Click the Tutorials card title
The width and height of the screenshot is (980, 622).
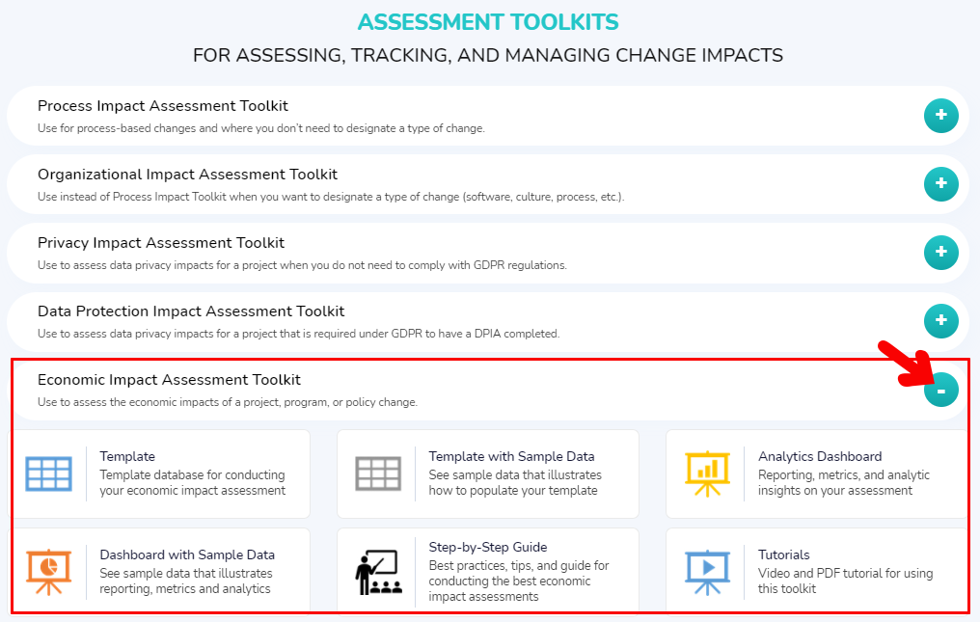(784, 554)
